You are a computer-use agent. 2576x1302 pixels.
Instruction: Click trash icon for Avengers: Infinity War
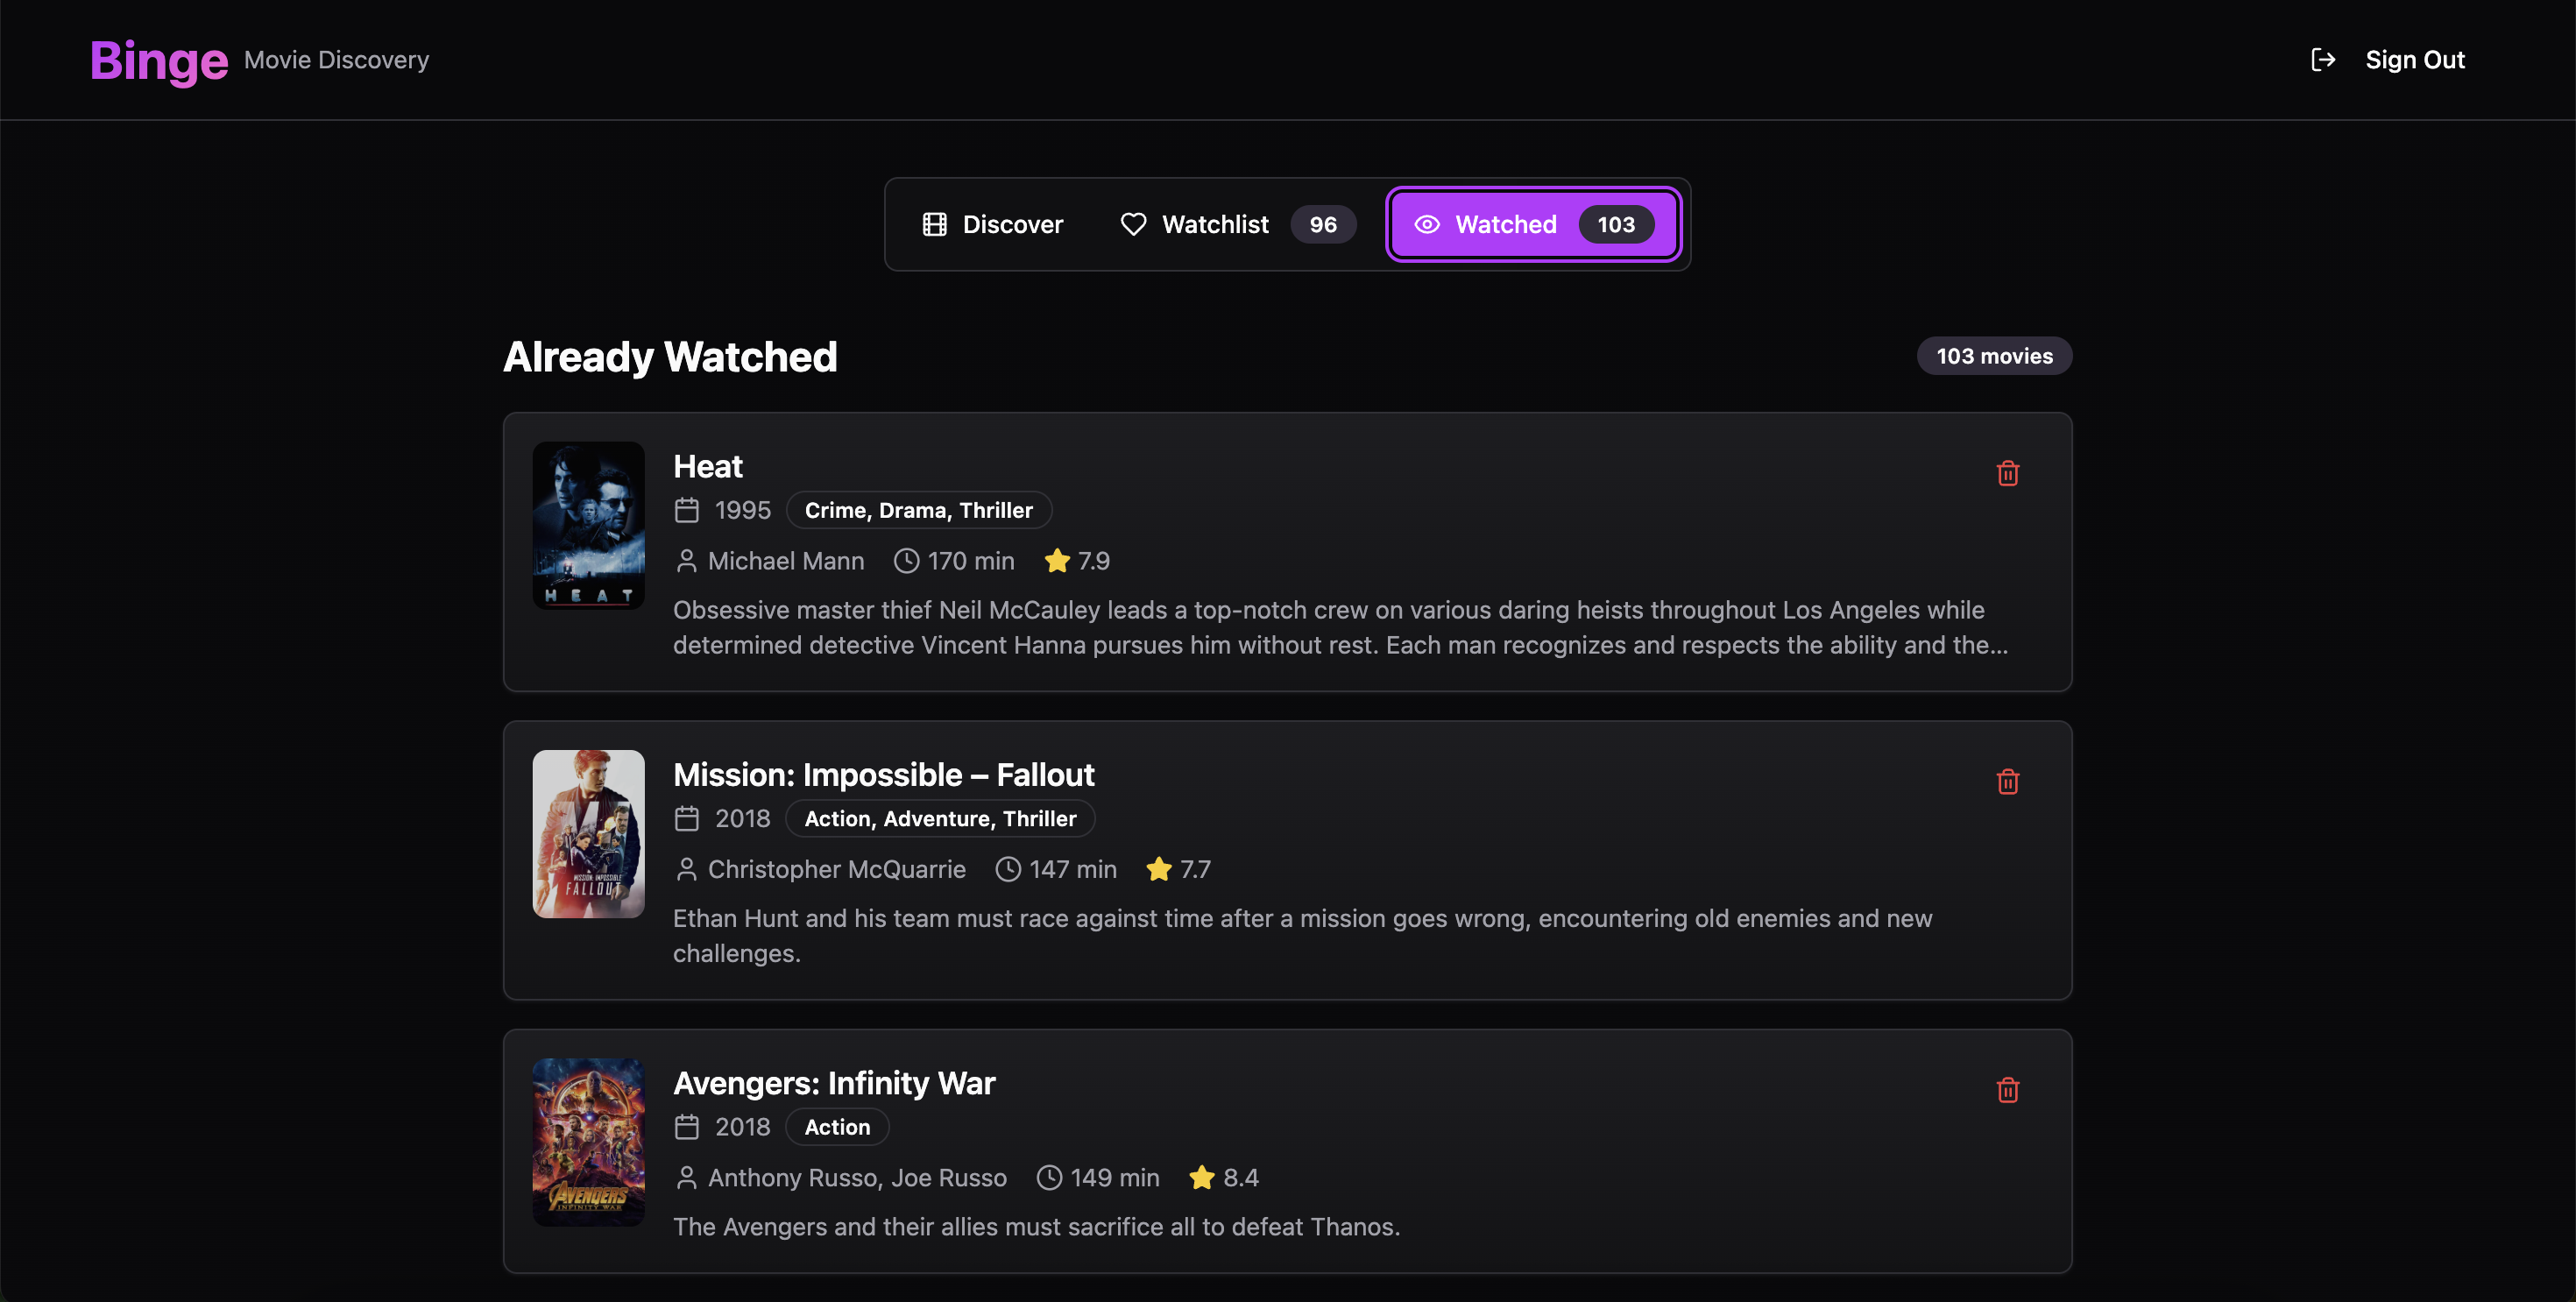point(2007,1089)
